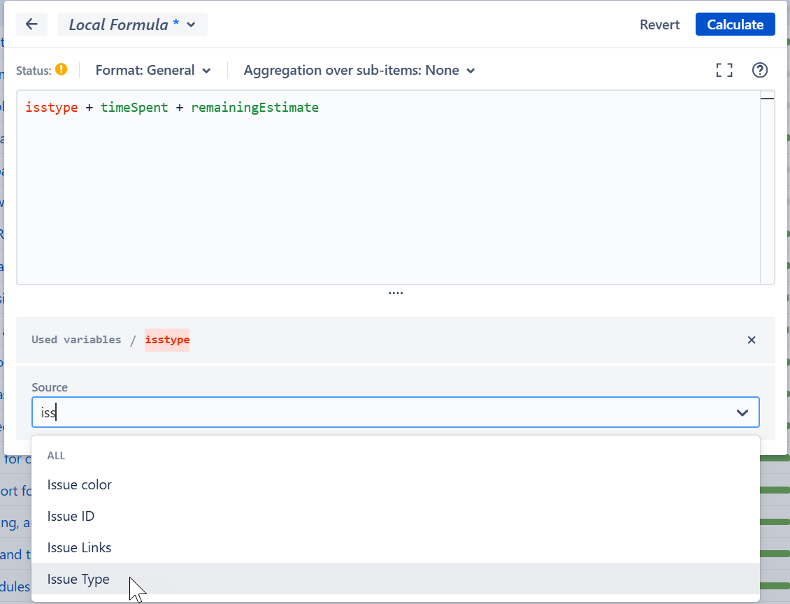Open the Format: General dropdown
Image resolution: width=790 pixels, height=604 pixels.
(x=153, y=70)
